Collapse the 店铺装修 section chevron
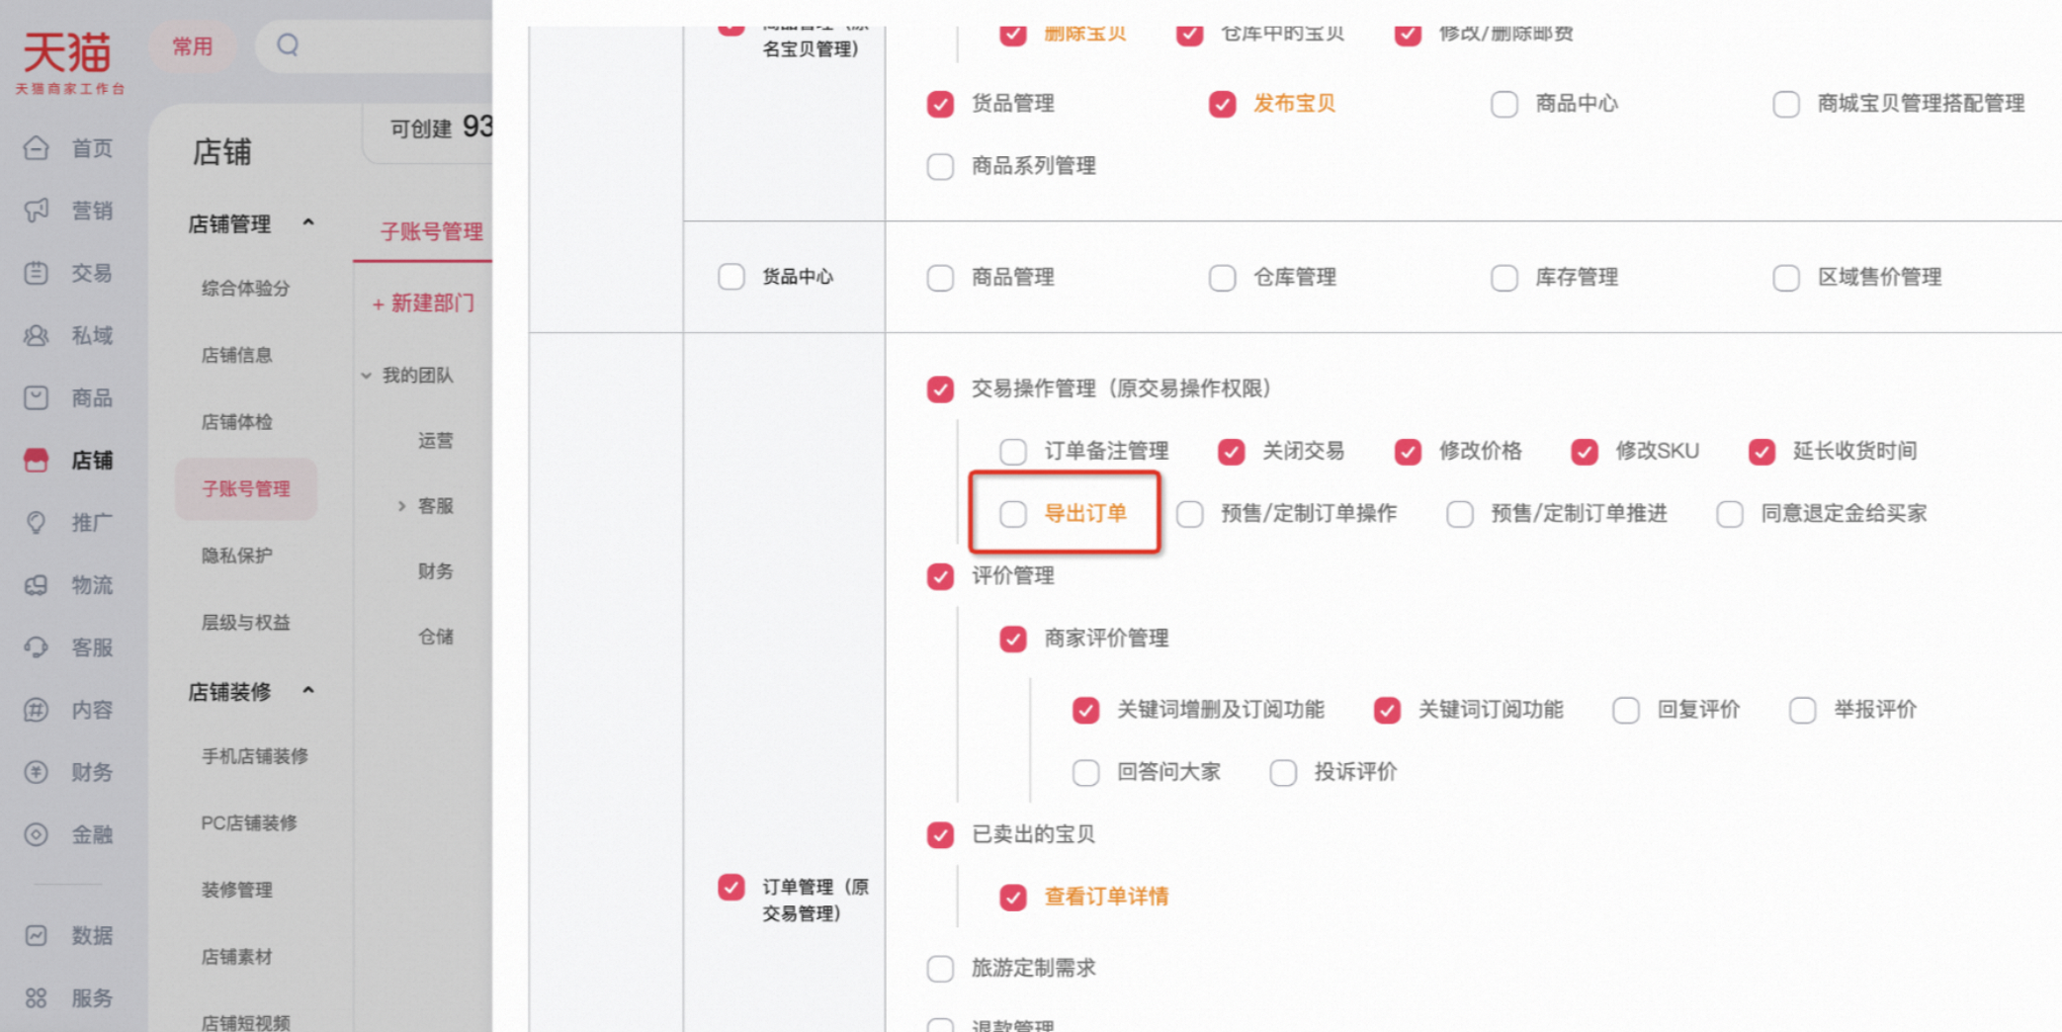 [308, 690]
